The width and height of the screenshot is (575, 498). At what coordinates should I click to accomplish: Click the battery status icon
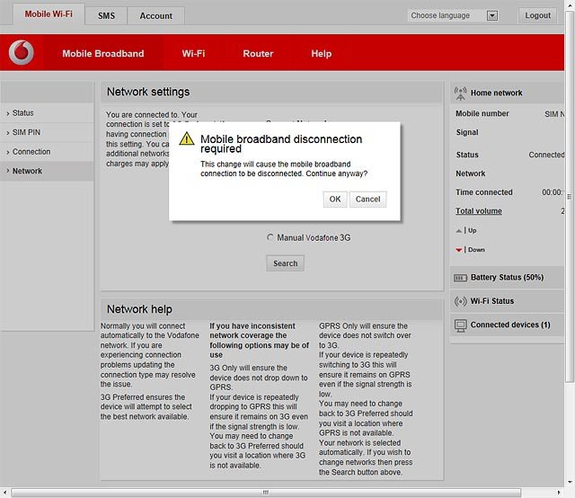pyautogui.click(x=460, y=278)
